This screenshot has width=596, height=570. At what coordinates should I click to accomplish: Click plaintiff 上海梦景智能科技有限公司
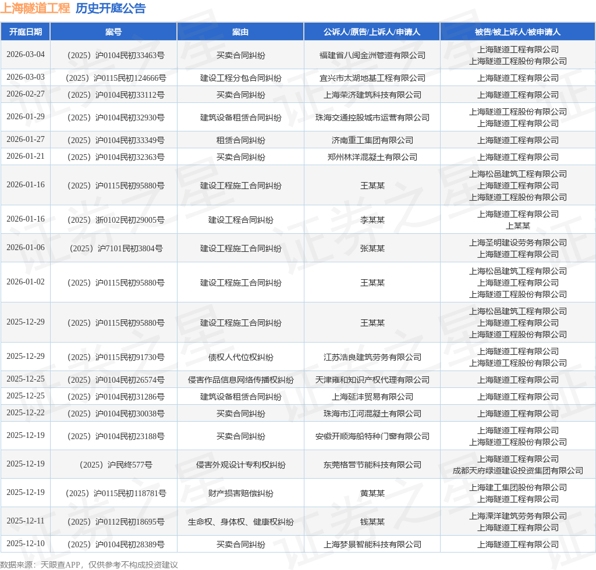tap(372, 544)
